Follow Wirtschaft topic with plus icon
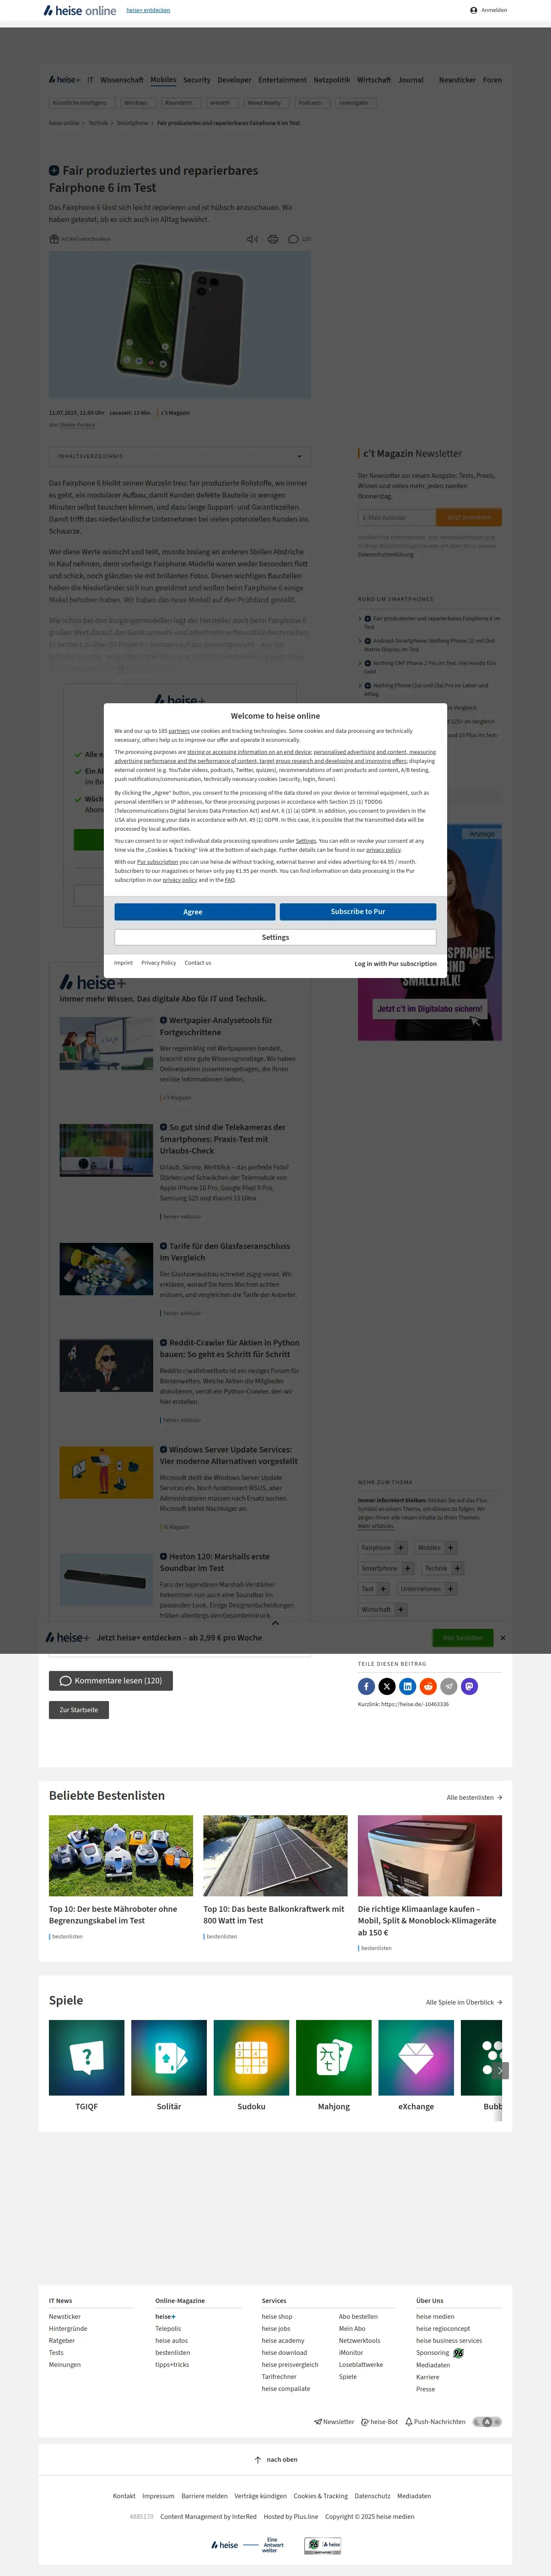Viewport: 551px width, 2576px height. coord(401,1610)
